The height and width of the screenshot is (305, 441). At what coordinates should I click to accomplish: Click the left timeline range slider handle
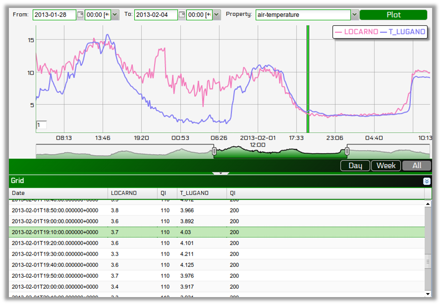coord(214,151)
